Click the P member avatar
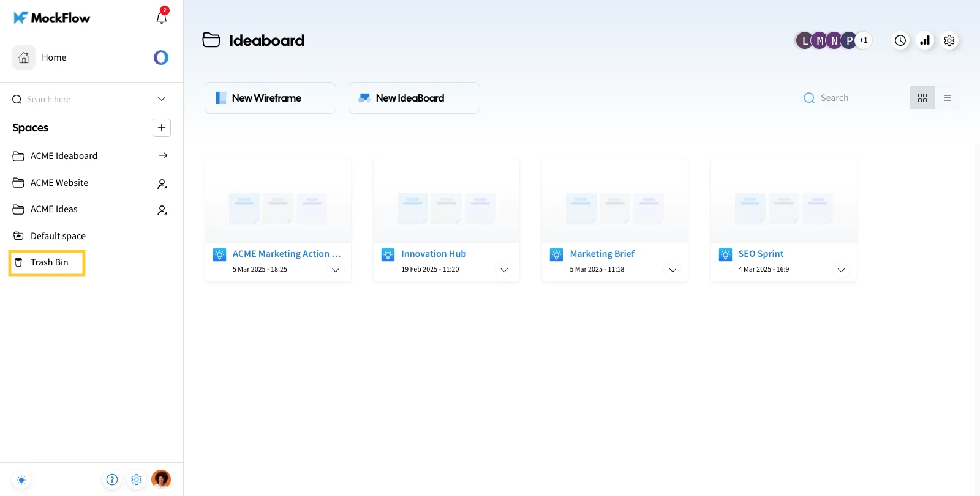 tap(849, 40)
